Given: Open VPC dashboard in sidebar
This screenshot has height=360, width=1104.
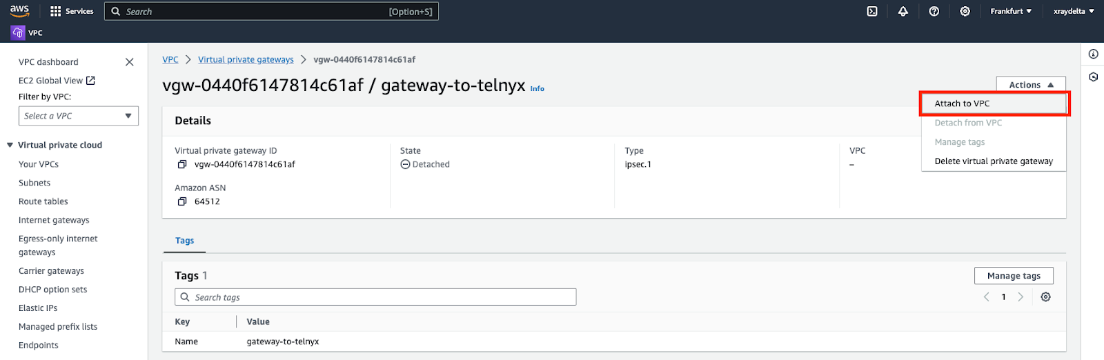Looking at the screenshot, I should tap(48, 62).
